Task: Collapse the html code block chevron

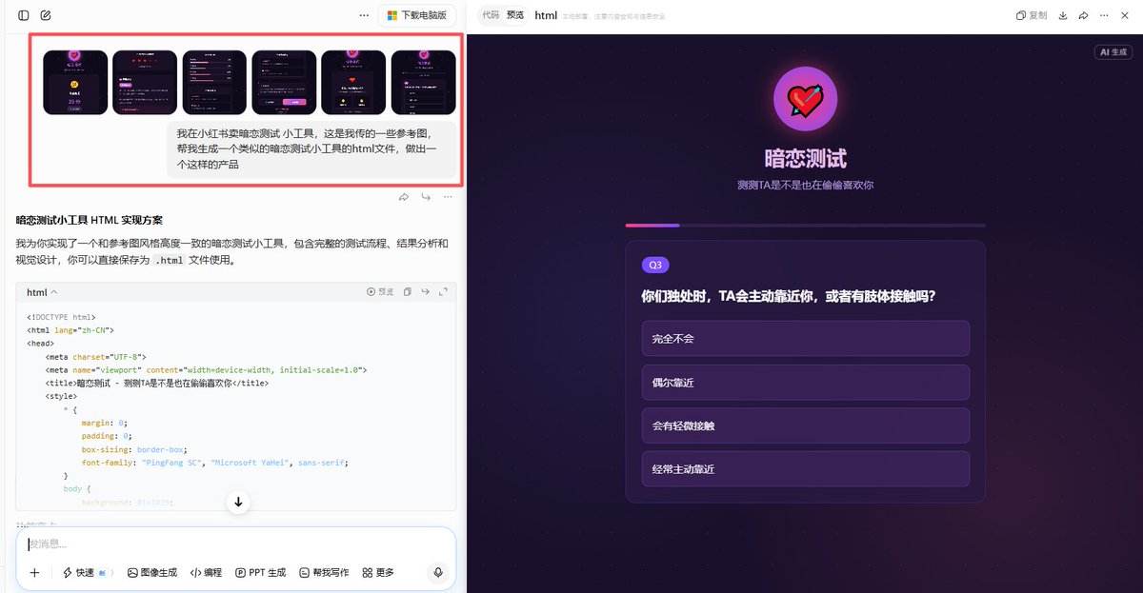Action: click(54, 292)
